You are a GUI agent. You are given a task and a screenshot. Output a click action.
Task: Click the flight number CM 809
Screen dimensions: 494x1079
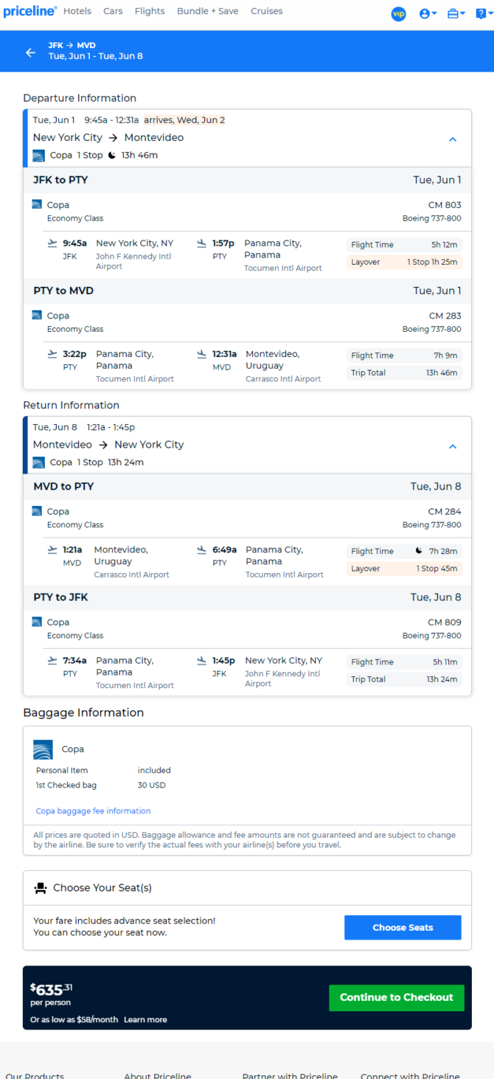[x=445, y=622]
